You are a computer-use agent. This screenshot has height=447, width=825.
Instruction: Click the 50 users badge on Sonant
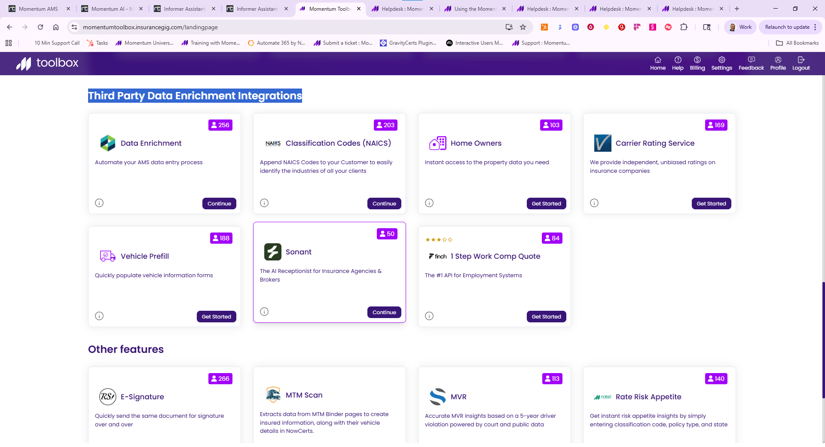[x=387, y=234]
